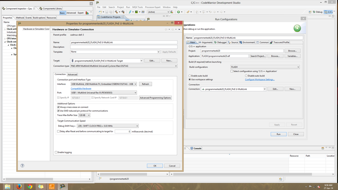Click the Search Project button

pos(258,56)
